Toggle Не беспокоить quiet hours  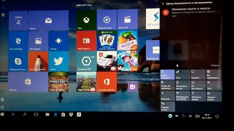click(x=198, y=85)
